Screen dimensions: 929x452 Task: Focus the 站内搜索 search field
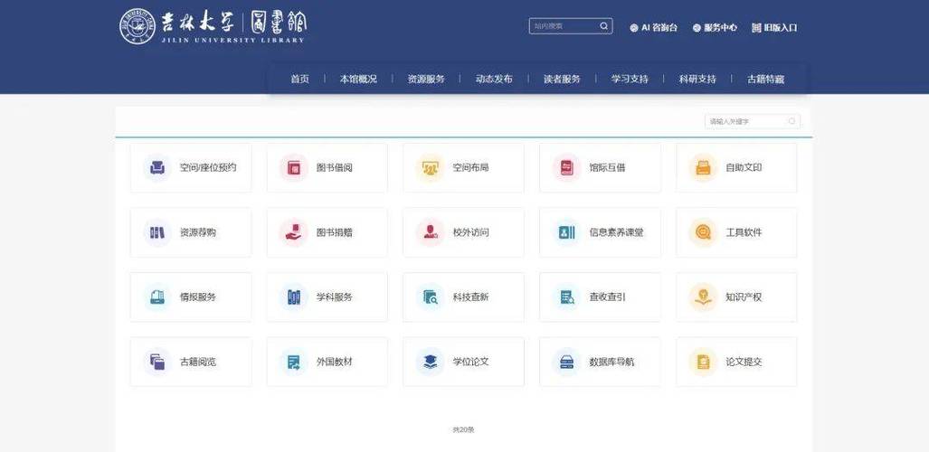point(571,26)
